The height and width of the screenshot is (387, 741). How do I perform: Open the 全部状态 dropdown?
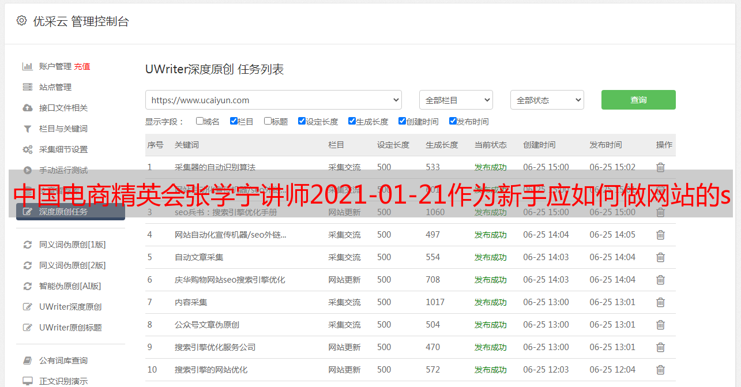[547, 100]
